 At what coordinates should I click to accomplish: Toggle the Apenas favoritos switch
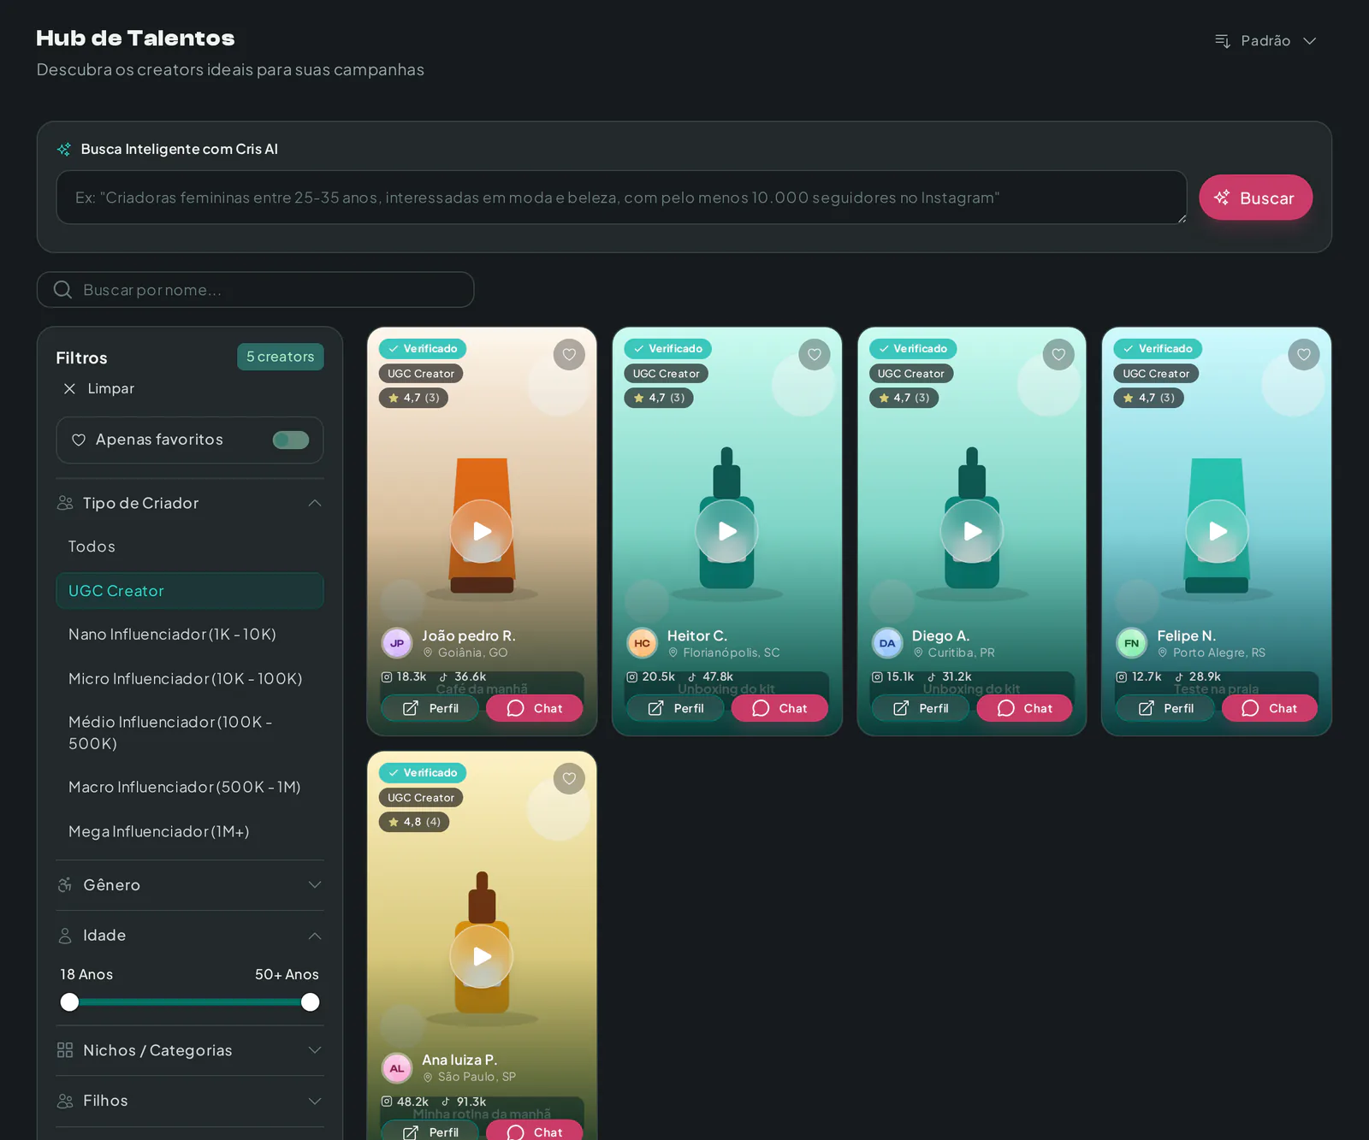291,440
